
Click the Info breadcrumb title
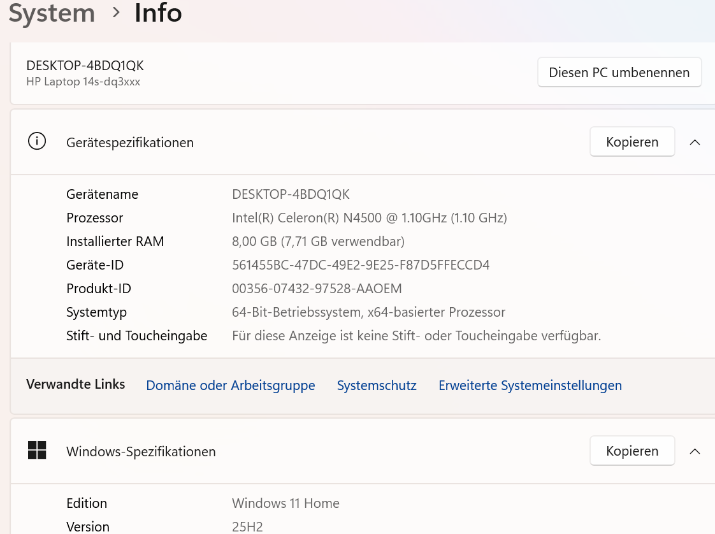tap(158, 13)
